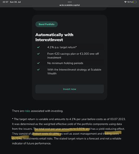Click the 13 % battery percentage
Screen dimensions: 139x154
[x=129, y=2]
